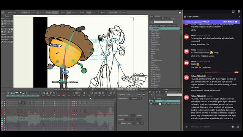Image resolution: width=243 pixels, height=137 pixels.
Task: Select the Layer 4 row
Action: [164, 101]
